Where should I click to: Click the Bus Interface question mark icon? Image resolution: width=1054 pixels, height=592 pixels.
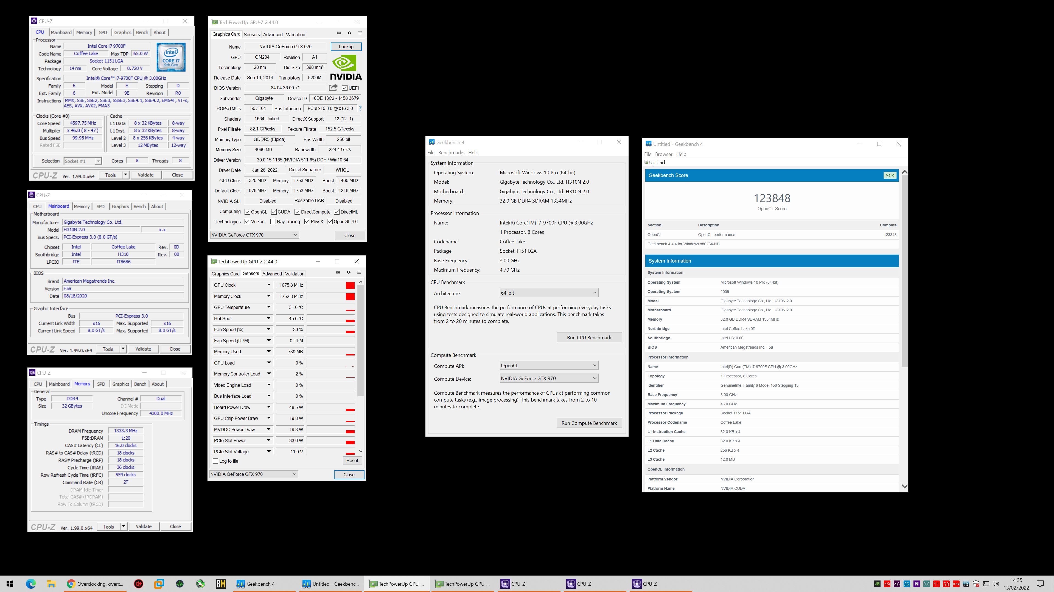pos(360,108)
